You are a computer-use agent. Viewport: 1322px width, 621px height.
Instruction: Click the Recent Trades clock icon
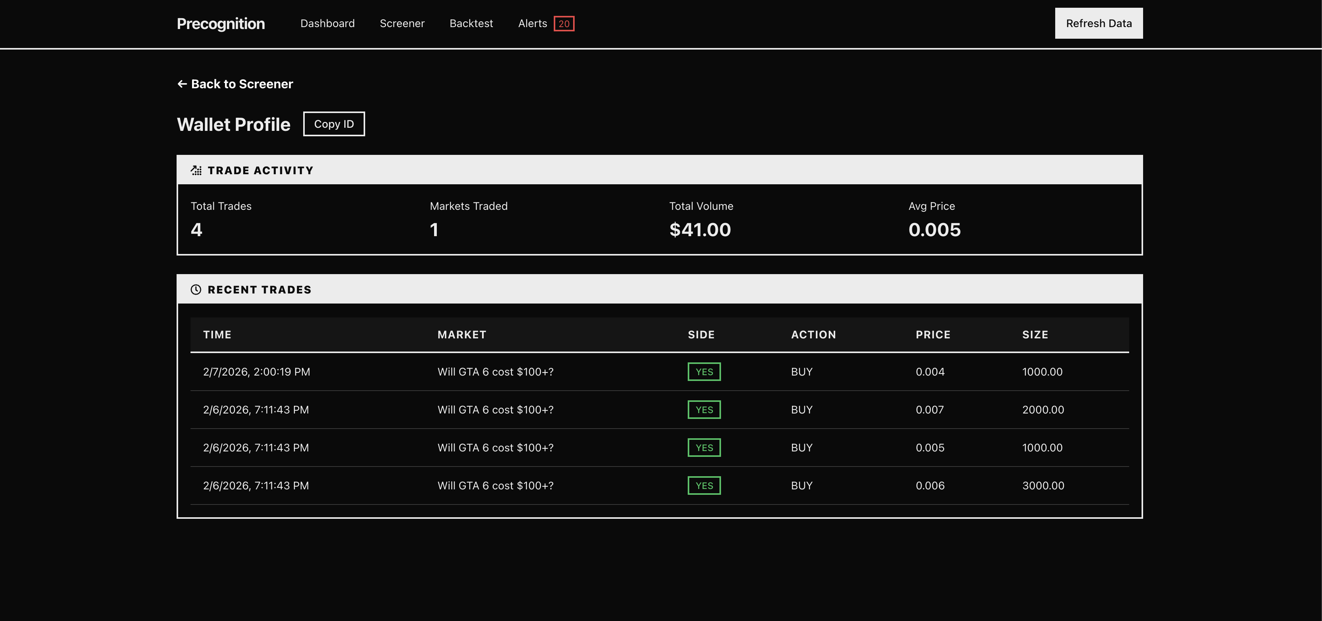pos(196,290)
